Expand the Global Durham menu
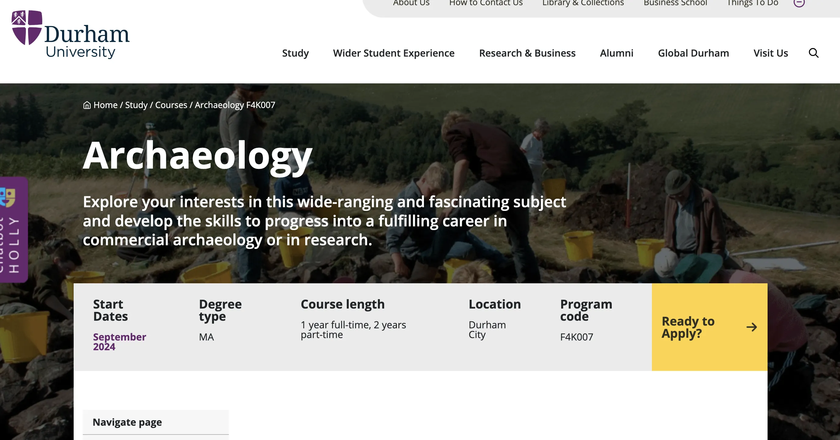 693,53
